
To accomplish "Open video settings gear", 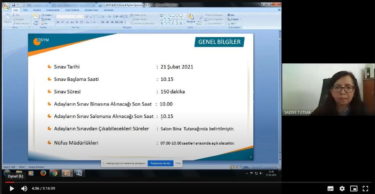I will pyautogui.click(x=342, y=188).
